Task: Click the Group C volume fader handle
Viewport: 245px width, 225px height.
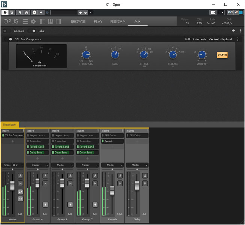Action: point(87,183)
